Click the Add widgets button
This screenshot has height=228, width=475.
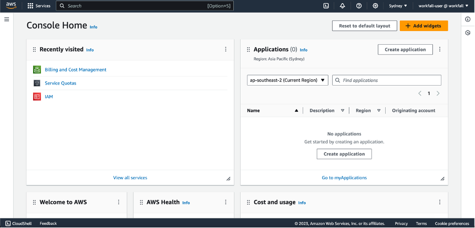pyautogui.click(x=424, y=26)
